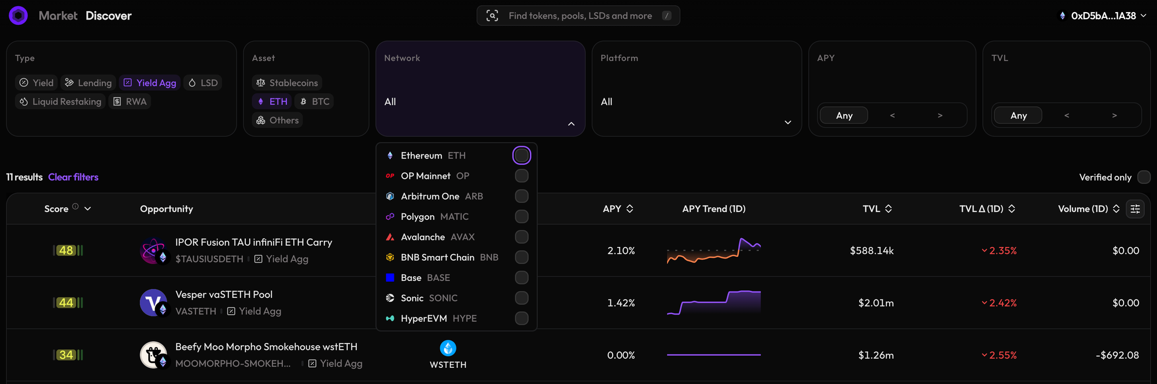Screen dimensions: 1157x384
Task: Click the HyperEVM teal logo icon
Action: point(390,319)
